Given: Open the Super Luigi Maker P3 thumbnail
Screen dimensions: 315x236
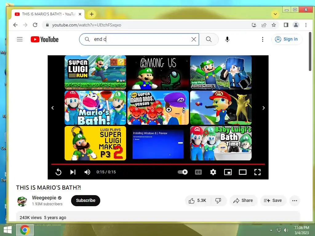Looking at the screenshot, I should [x=95, y=143].
